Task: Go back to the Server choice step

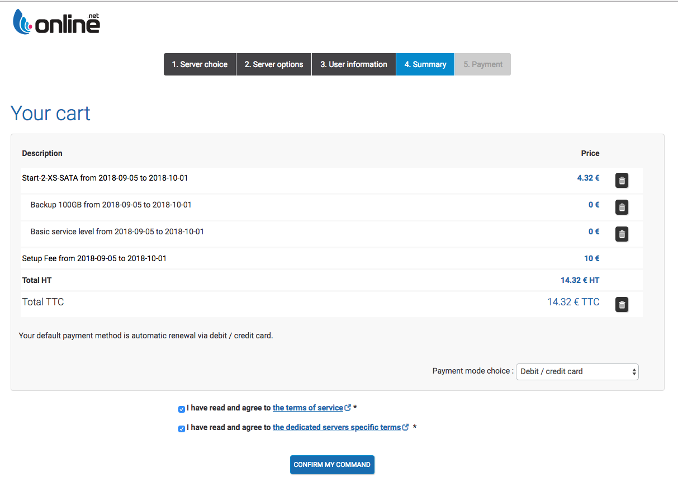Action: 200,64
